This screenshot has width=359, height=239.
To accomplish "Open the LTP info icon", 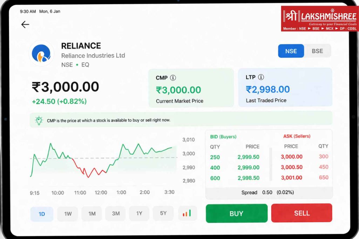I will [261, 77].
